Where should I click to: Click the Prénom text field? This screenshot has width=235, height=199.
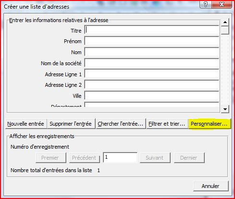click(x=151, y=41)
